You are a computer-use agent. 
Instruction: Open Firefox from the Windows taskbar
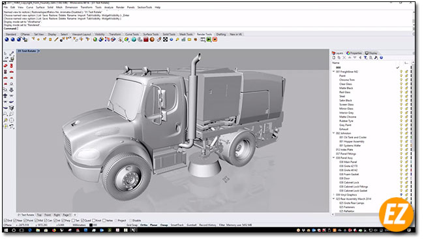click(54, 231)
